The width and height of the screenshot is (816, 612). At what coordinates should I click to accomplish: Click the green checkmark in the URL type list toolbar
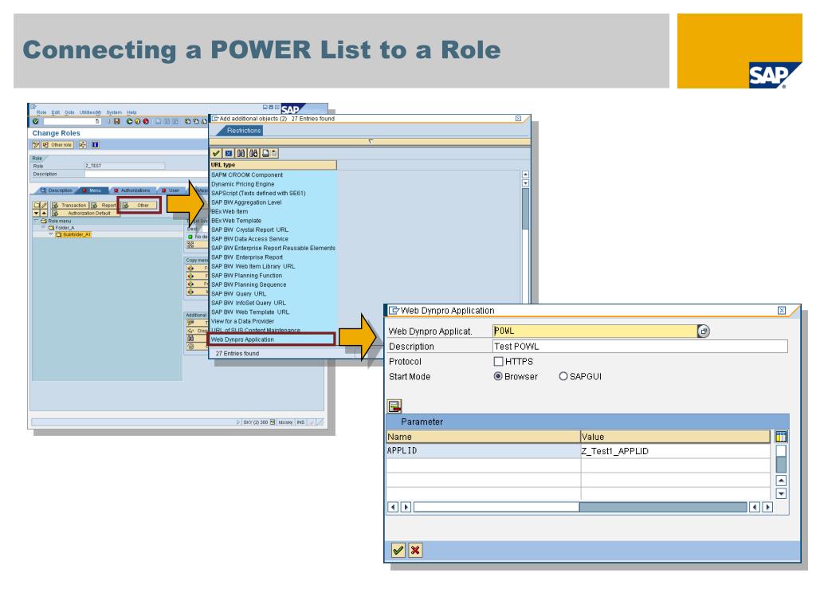[216, 153]
